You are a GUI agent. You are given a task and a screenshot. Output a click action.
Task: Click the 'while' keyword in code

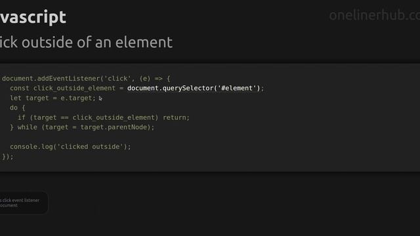point(28,127)
